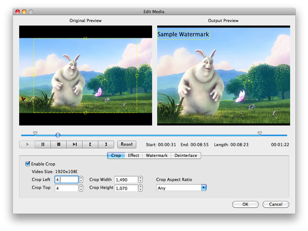Click the blue playhead on the timeline slider
308x231 pixels.
coord(58,135)
